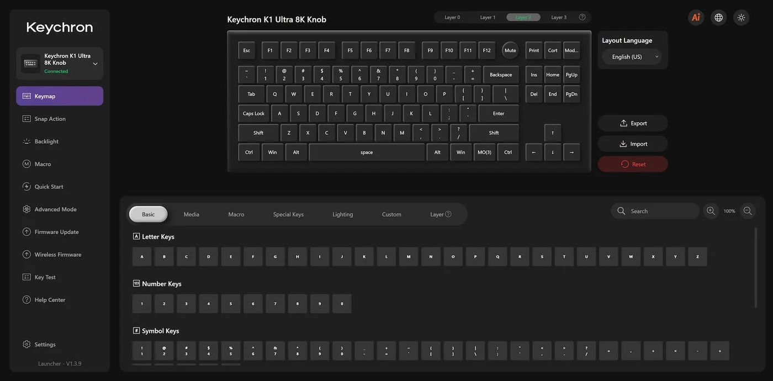The image size is (773, 381).
Task: Select the PgDn key on keyboard
Action: (571, 94)
